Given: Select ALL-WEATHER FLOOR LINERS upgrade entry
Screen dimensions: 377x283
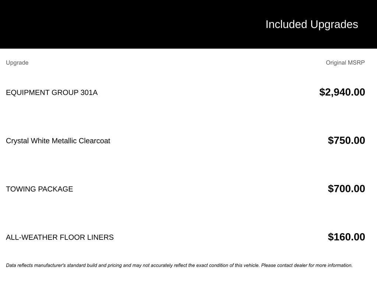Looking at the screenshot, I should pos(60,237).
